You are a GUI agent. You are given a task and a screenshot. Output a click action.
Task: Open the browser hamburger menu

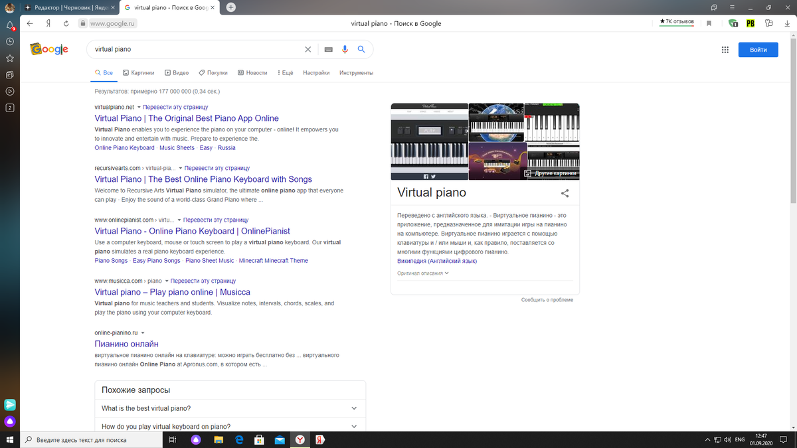pyautogui.click(x=733, y=7)
